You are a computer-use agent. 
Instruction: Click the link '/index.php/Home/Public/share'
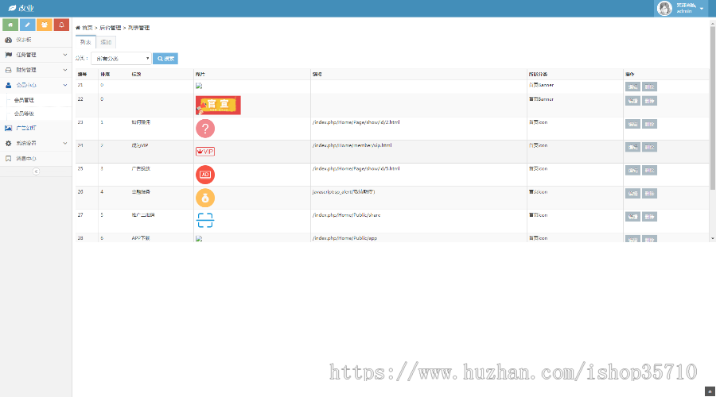pos(346,215)
